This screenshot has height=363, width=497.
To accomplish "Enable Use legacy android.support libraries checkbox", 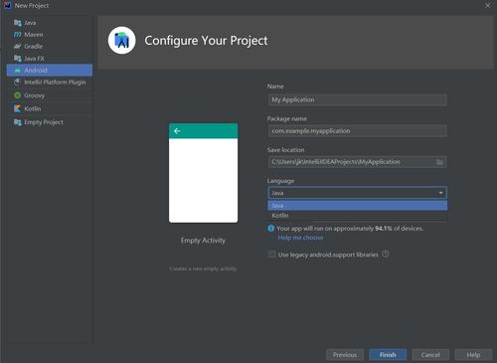I will (272, 255).
